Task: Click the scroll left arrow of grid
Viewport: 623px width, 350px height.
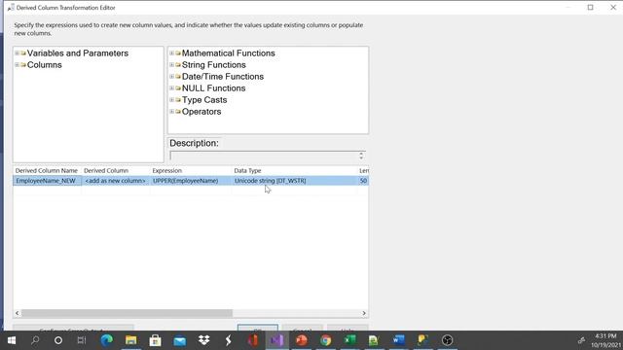Action: [17, 313]
